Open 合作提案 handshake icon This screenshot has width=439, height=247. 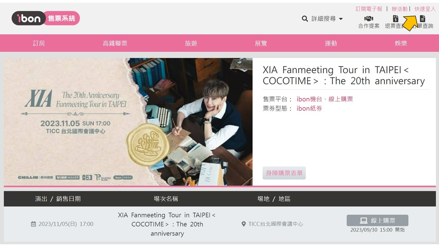(369, 19)
